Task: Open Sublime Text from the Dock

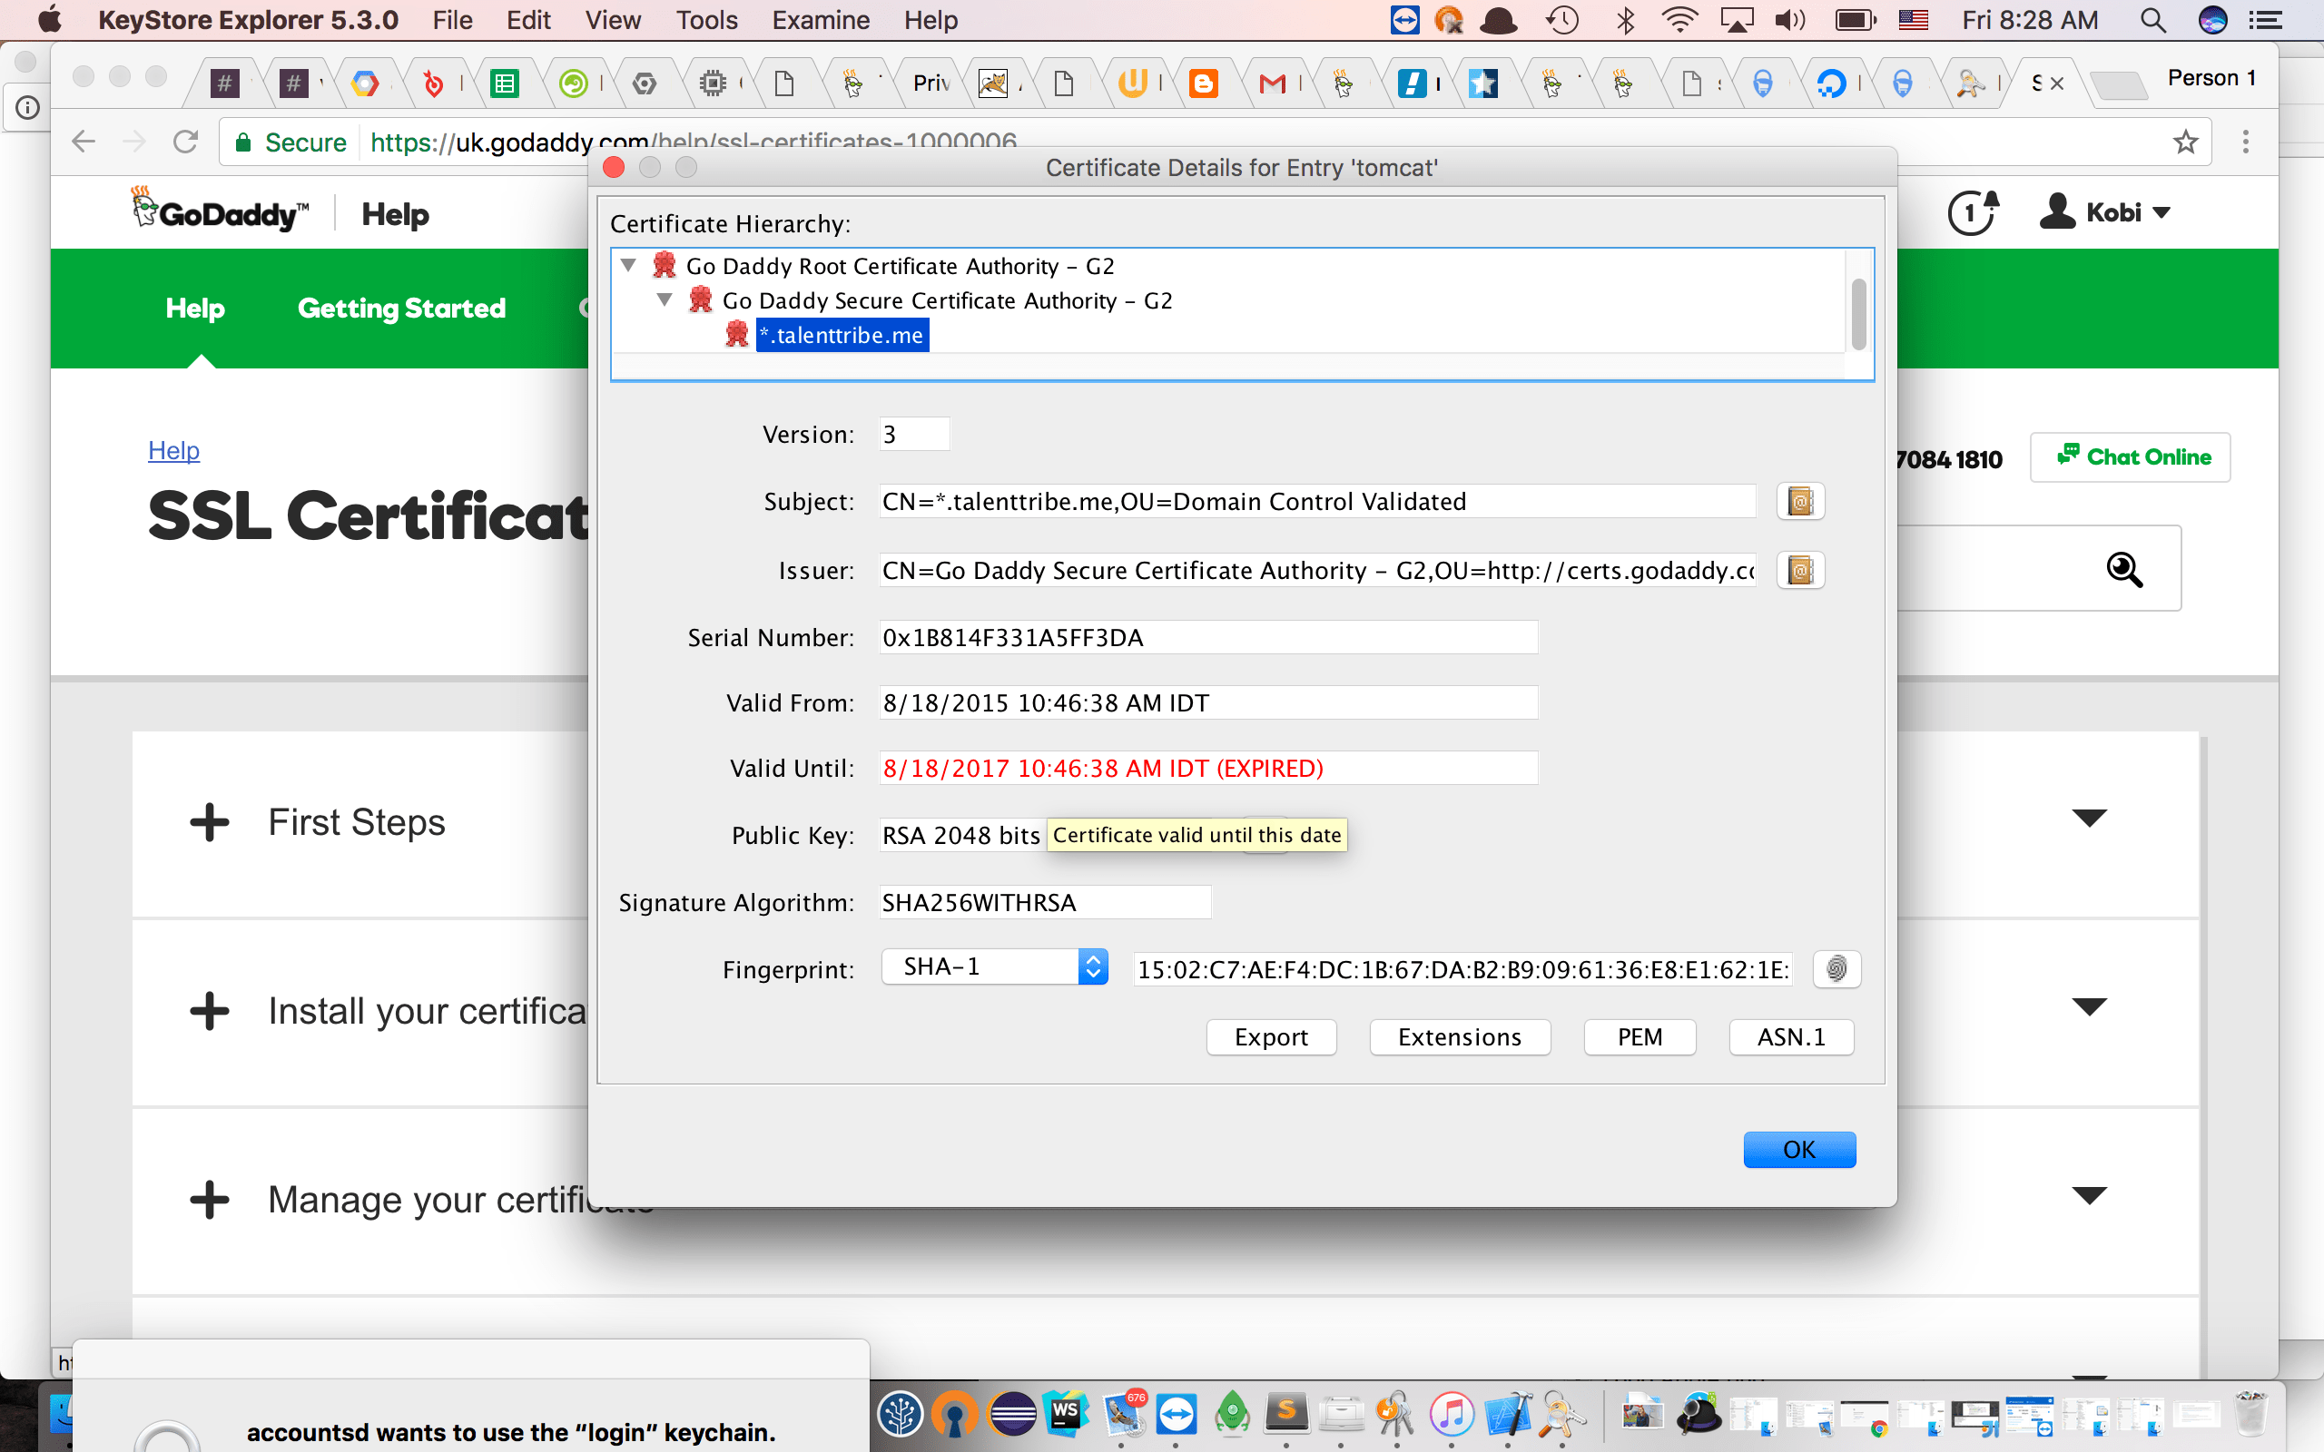Action: pyautogui.click(x=1287, y=1415)
